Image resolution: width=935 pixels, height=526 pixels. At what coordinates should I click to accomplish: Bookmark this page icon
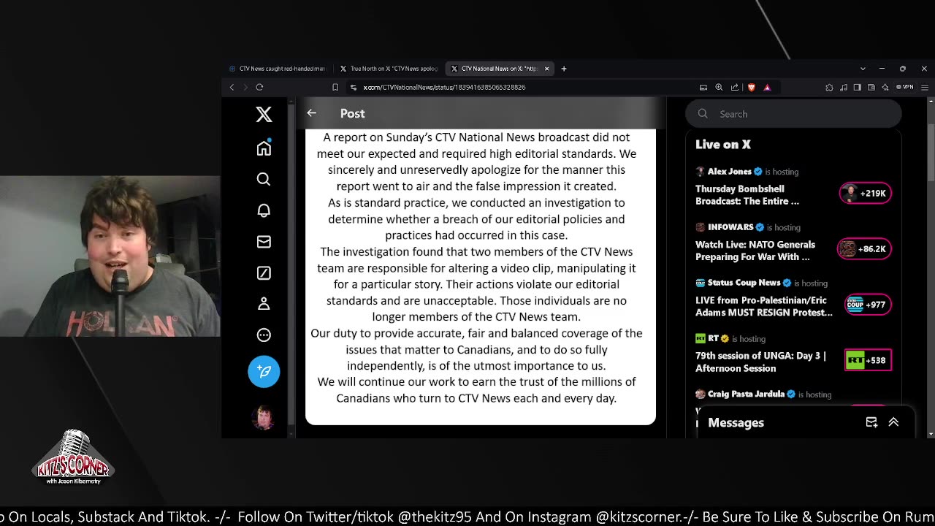point(335,87)
